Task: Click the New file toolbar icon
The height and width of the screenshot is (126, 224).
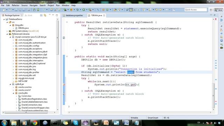Action: (4, 10)
